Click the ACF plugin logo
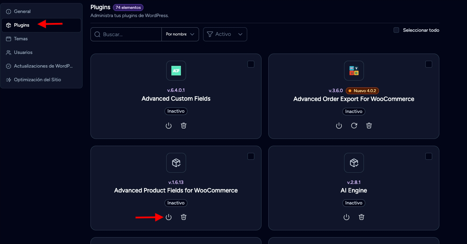This screenshot has height=244, width=467. [x=176, y=71]
